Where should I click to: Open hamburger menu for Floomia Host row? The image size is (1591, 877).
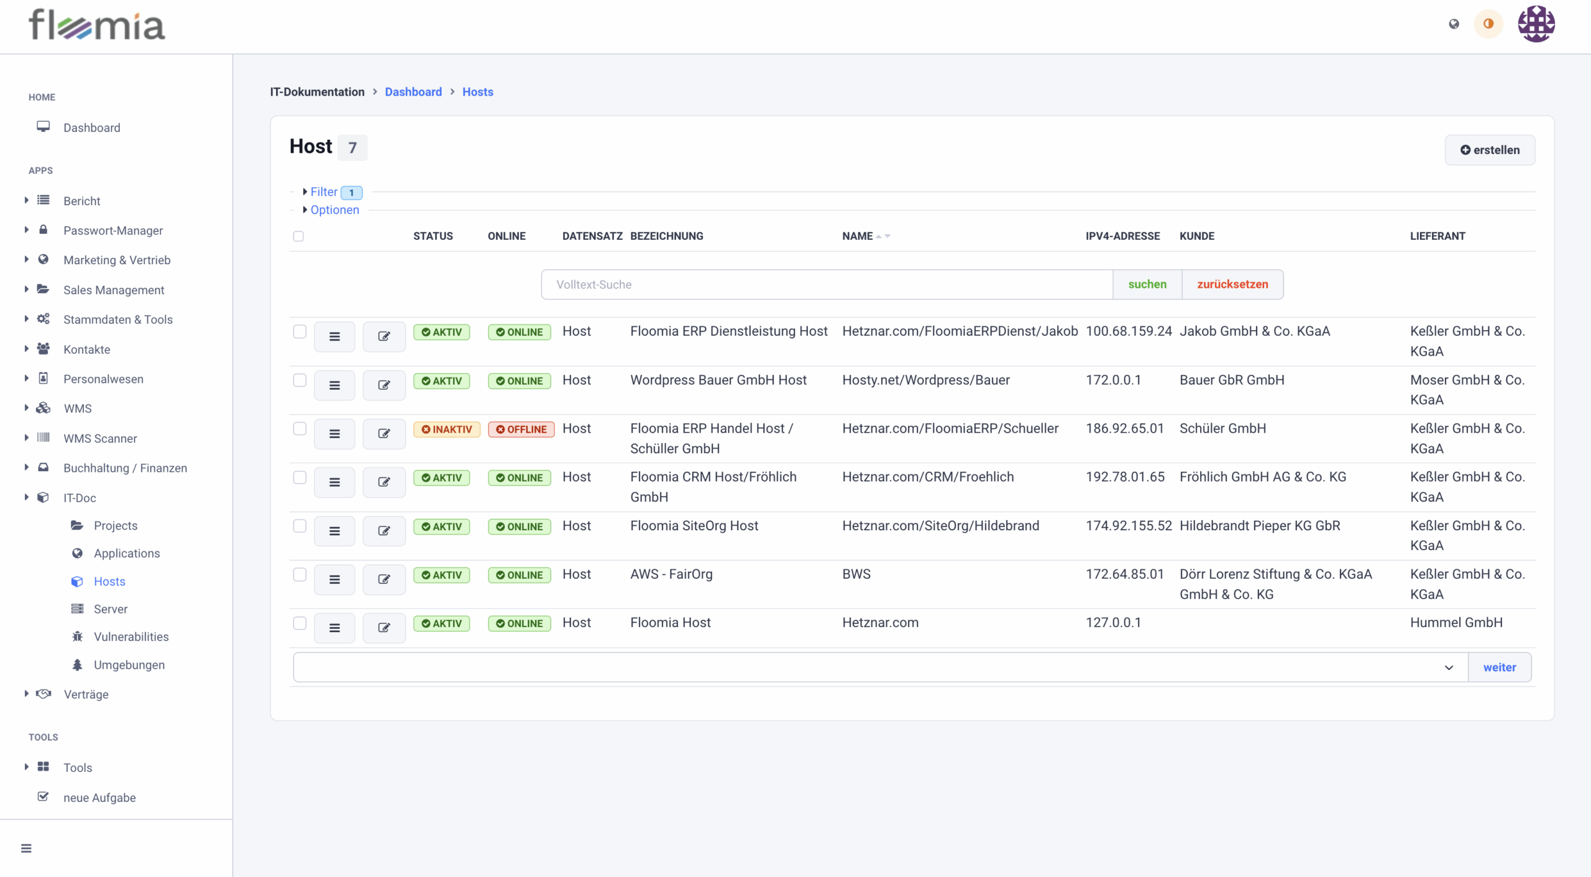pyautogui.click(x=334, y=628)
